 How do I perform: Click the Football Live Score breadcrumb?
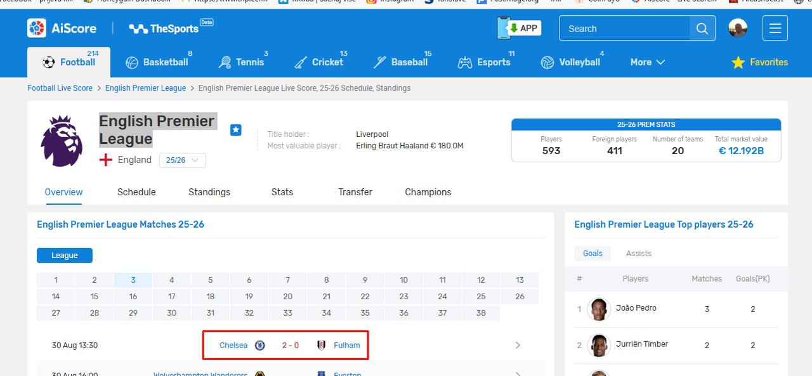(x=60, y=88)
